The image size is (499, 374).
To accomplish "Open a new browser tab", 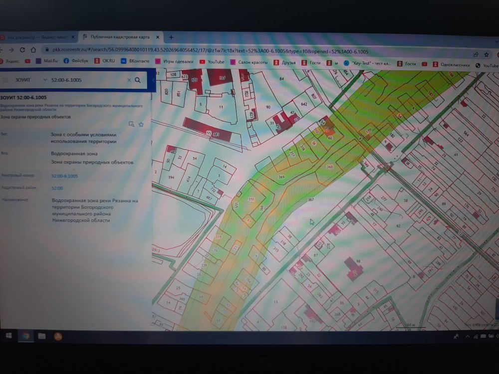I will click(171, 37).
